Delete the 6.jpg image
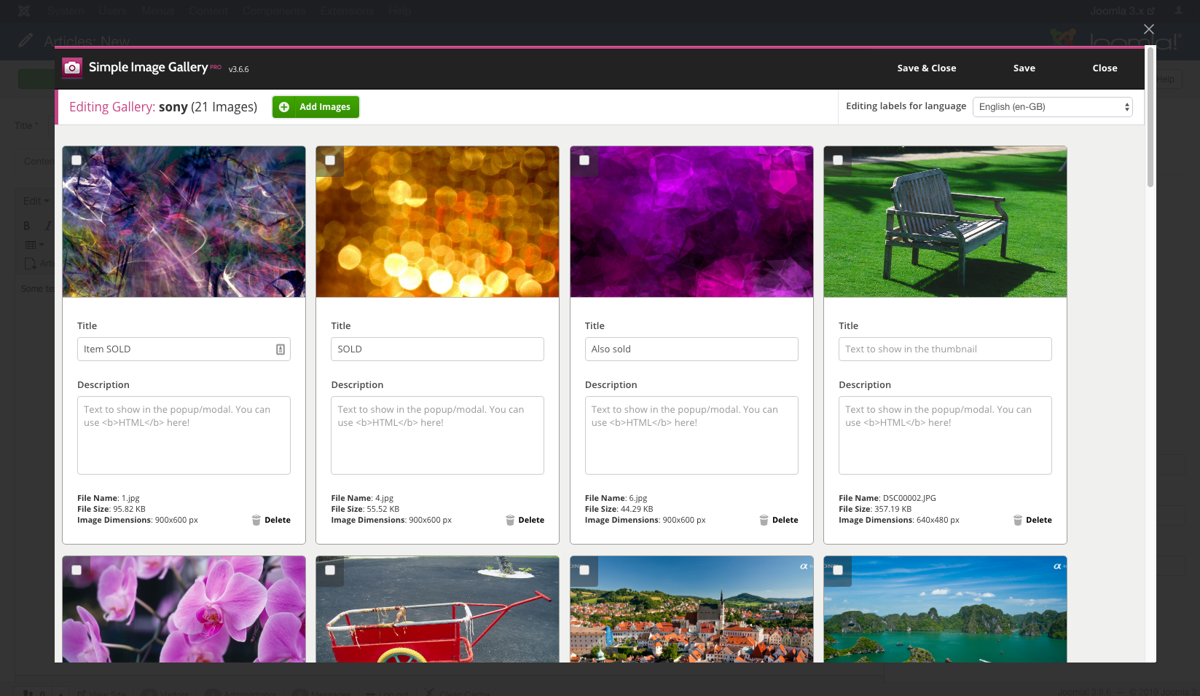The height and width of the screenshot is (696, 1200). pos(779,520)
